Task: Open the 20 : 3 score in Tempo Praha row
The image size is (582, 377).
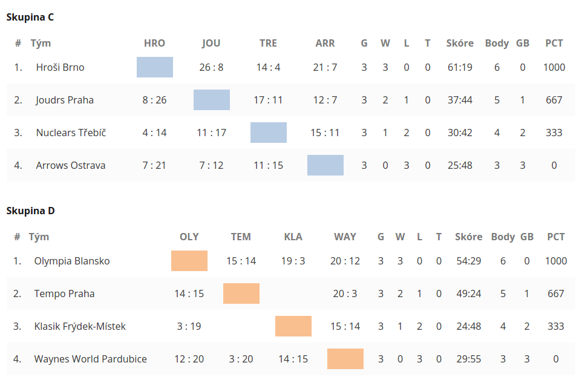Action: tap(345, 293)
